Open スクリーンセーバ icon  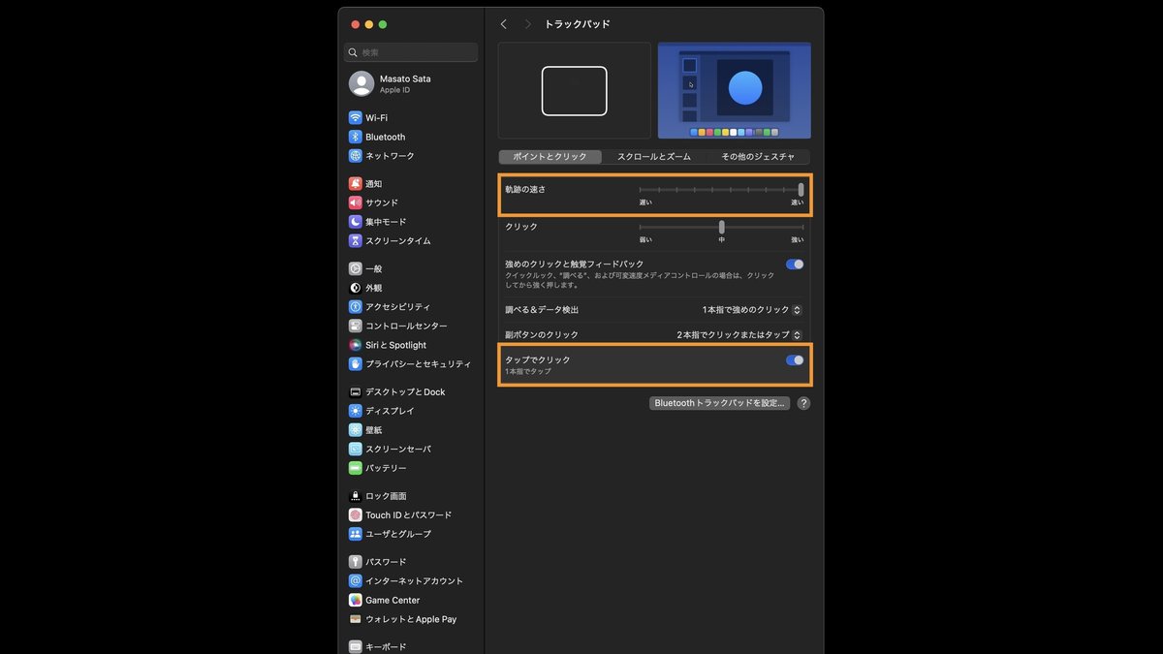tap(356, 449)
